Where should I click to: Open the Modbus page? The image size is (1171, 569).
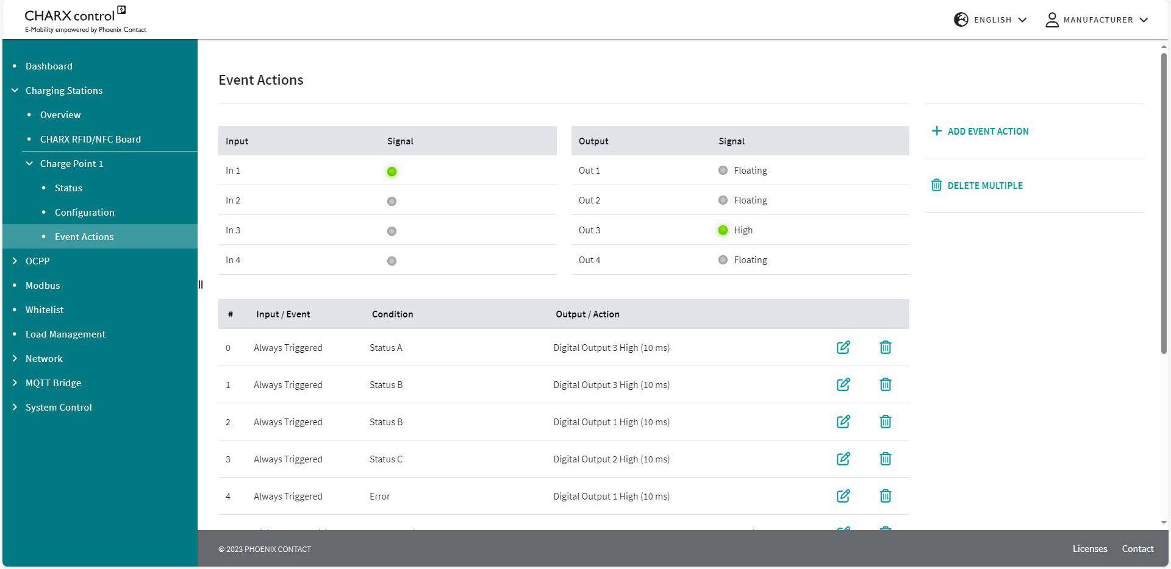[x=43, y=285]
